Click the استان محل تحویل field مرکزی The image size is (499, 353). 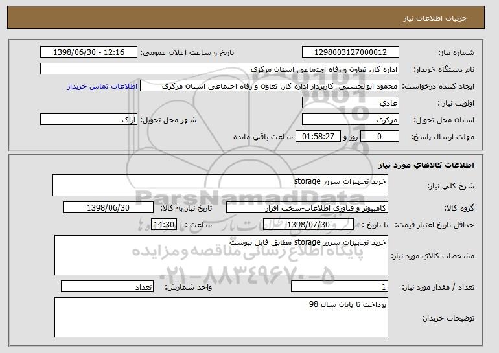[x=351, y=120]
